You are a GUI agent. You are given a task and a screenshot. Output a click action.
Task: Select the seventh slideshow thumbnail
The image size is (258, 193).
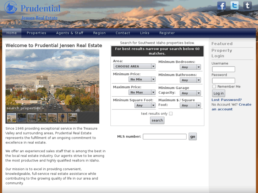pyautogui.click(x=72, y=118)
